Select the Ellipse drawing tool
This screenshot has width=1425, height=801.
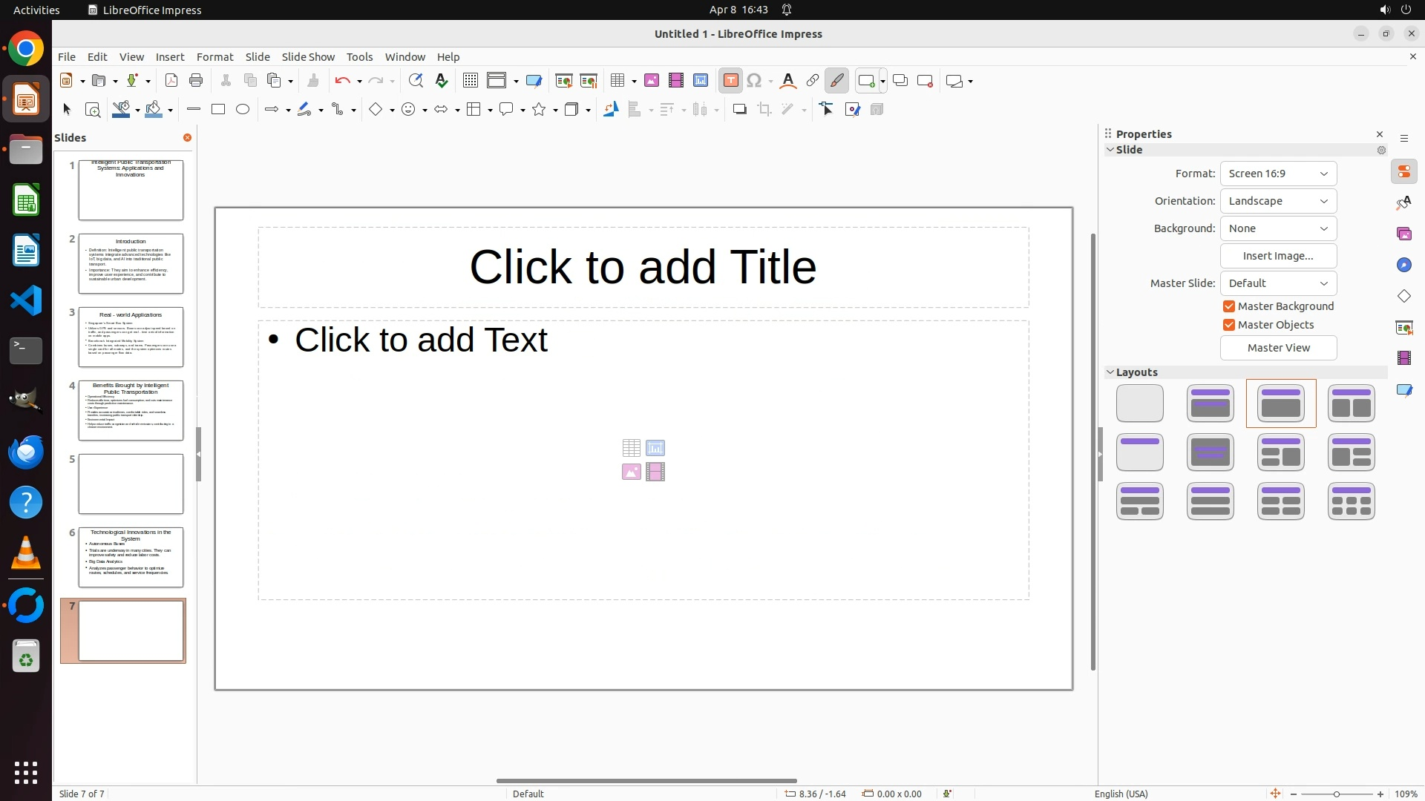243,110
